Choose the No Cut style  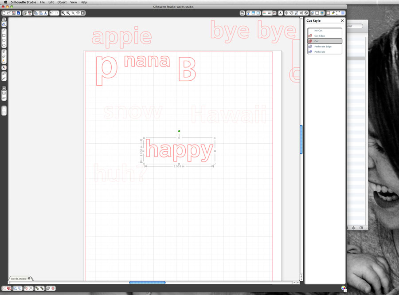(325, 31)
